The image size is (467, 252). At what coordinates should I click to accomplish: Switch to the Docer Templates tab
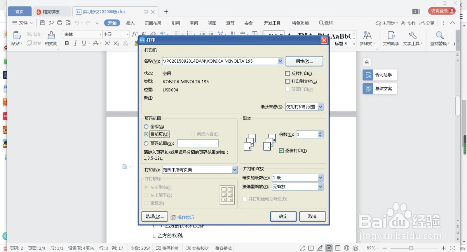51,12
